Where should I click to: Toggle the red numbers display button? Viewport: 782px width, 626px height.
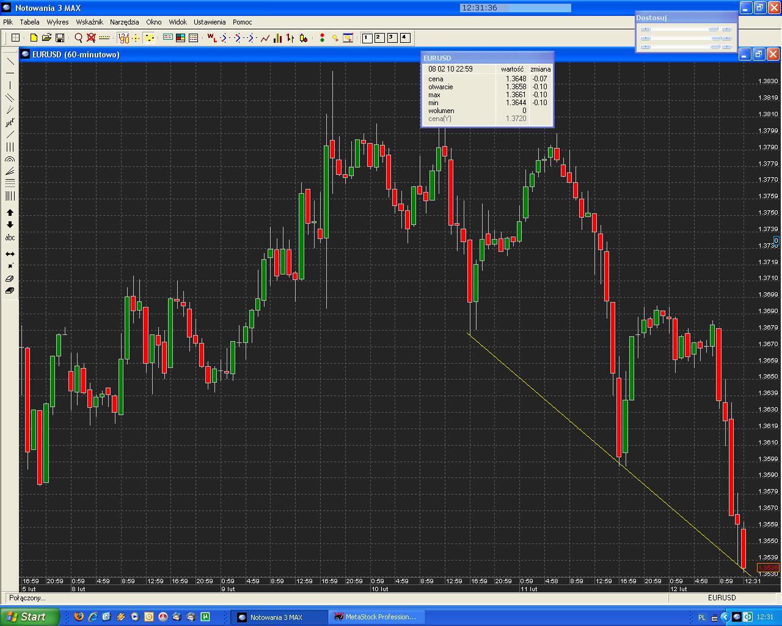pos(123,38)
